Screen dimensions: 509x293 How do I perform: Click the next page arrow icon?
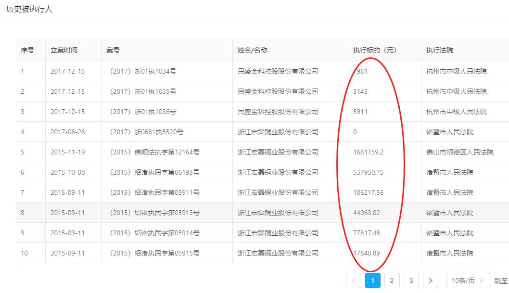click(431, 280)
